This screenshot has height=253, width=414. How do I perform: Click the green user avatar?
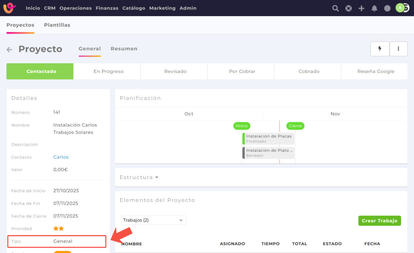pyautogui.click(x=400, y=8)
